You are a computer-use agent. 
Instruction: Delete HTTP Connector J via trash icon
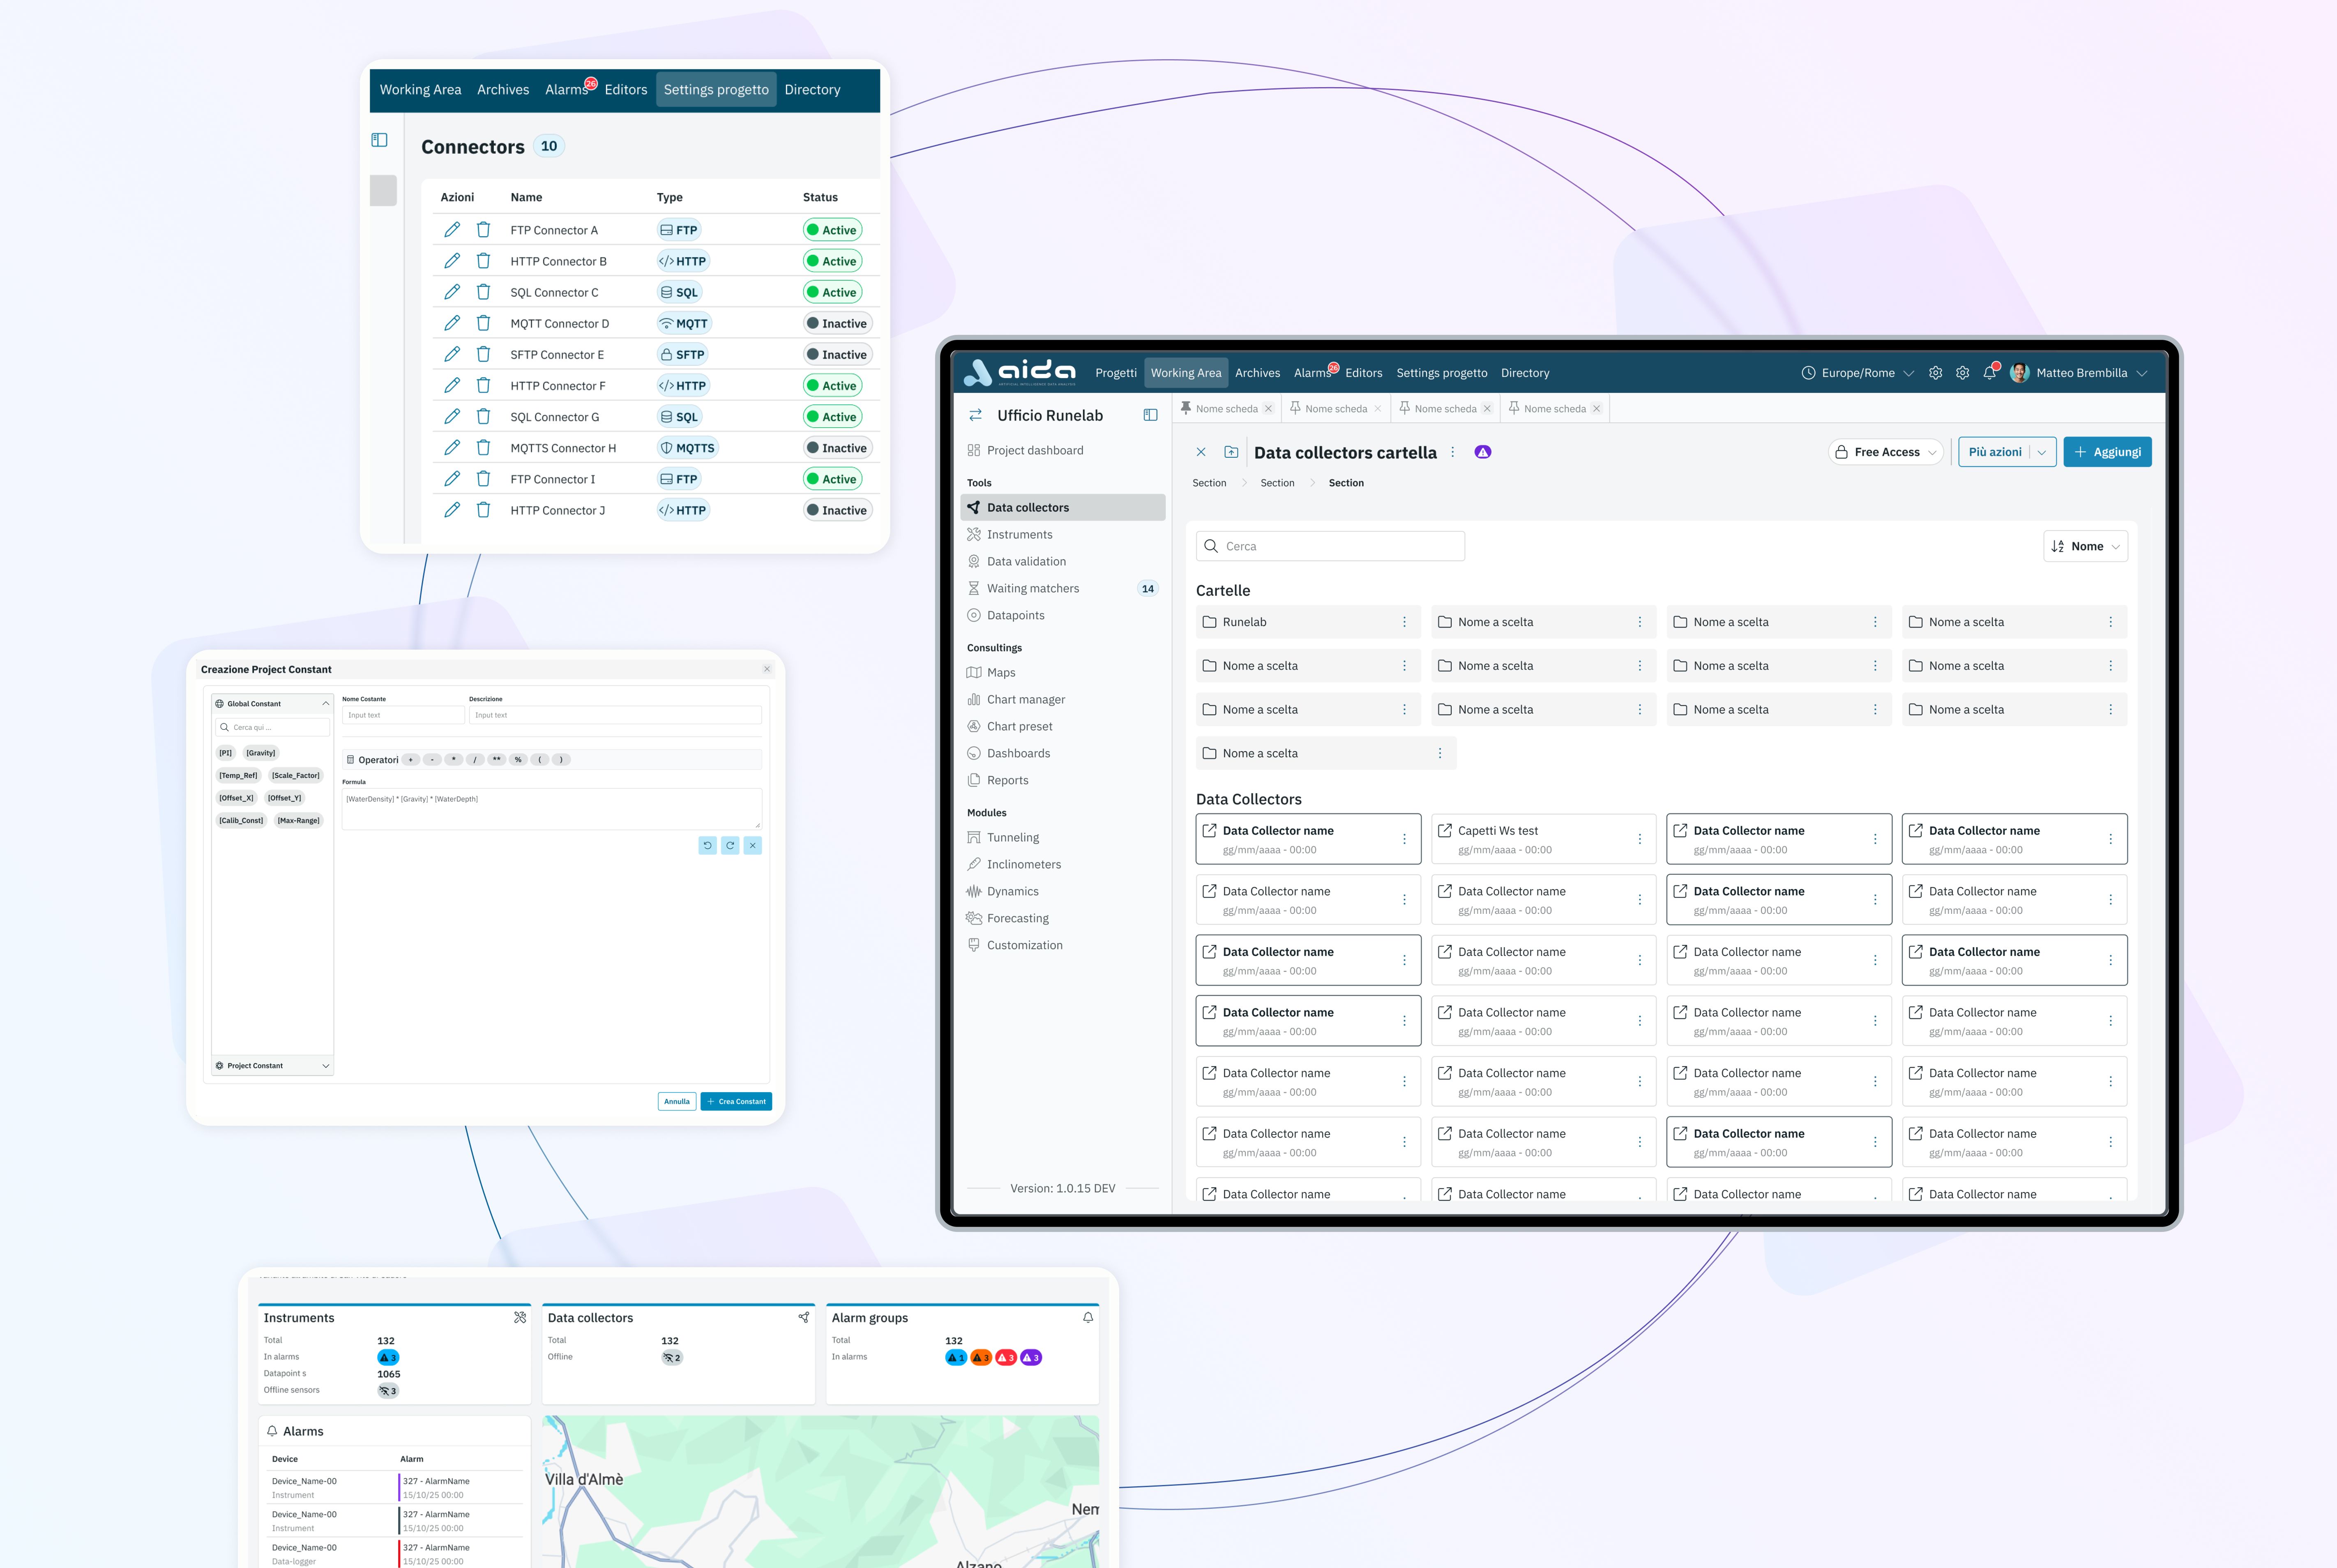click(483, 510)
